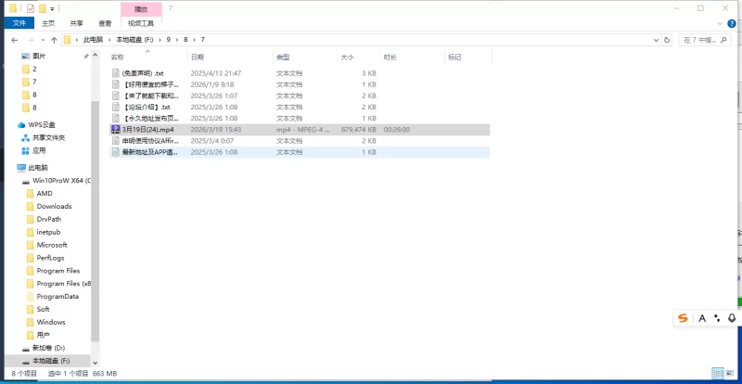
Task: Select file starting with 【永久地址发布页
Action: 150,119
